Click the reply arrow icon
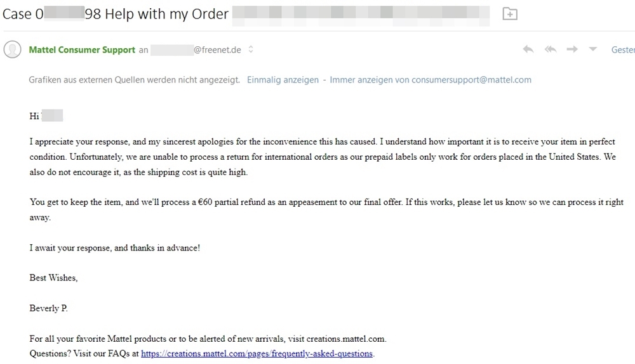The image size is (635, 364). click(528, 49)
